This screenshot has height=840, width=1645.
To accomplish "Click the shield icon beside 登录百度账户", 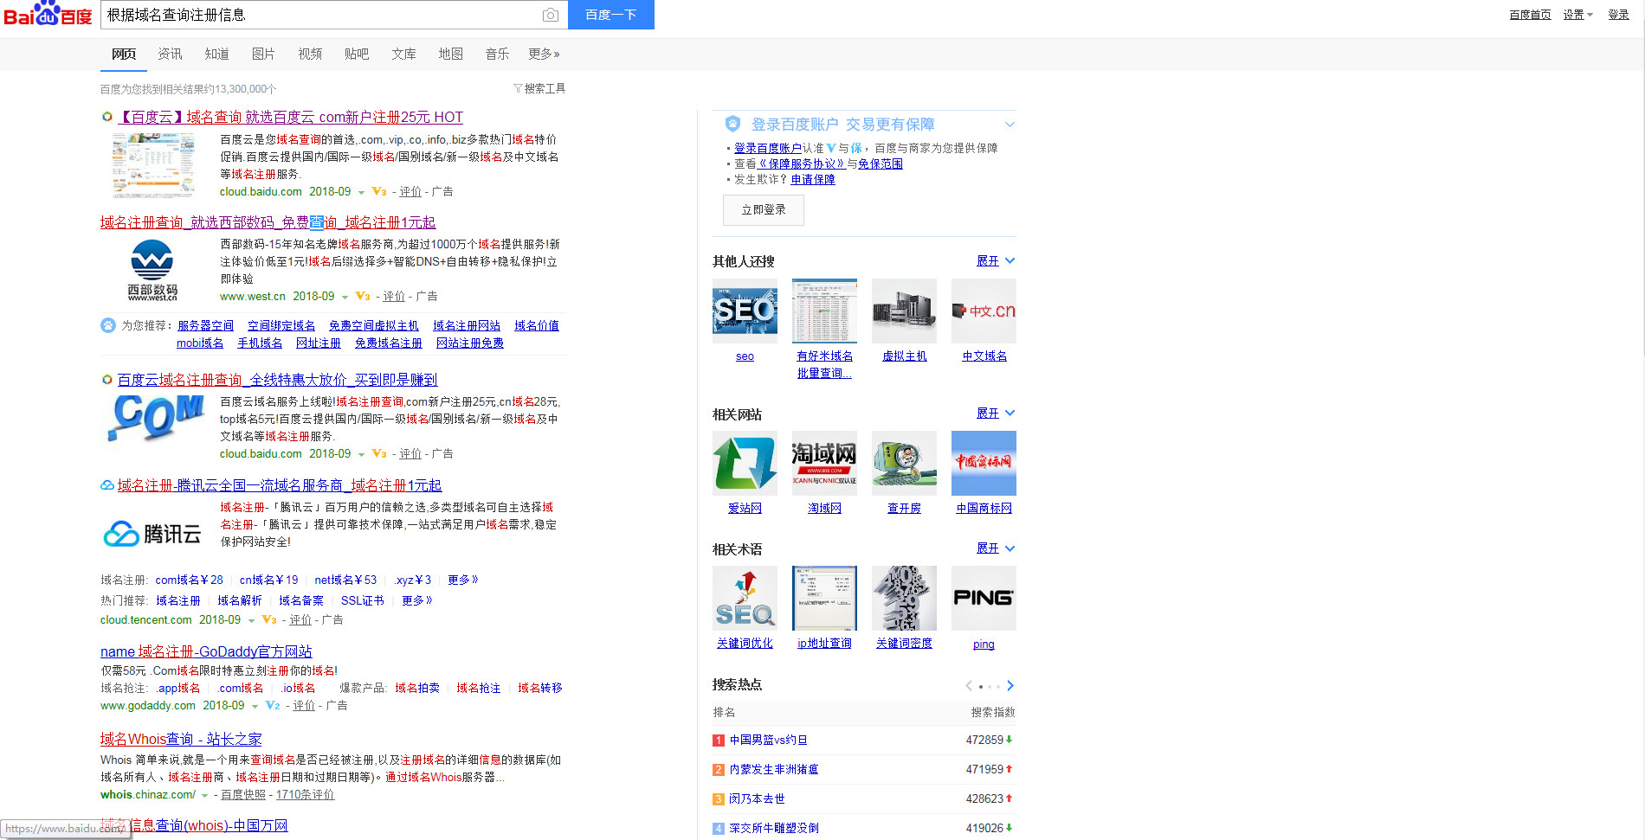I will (732, 124).
